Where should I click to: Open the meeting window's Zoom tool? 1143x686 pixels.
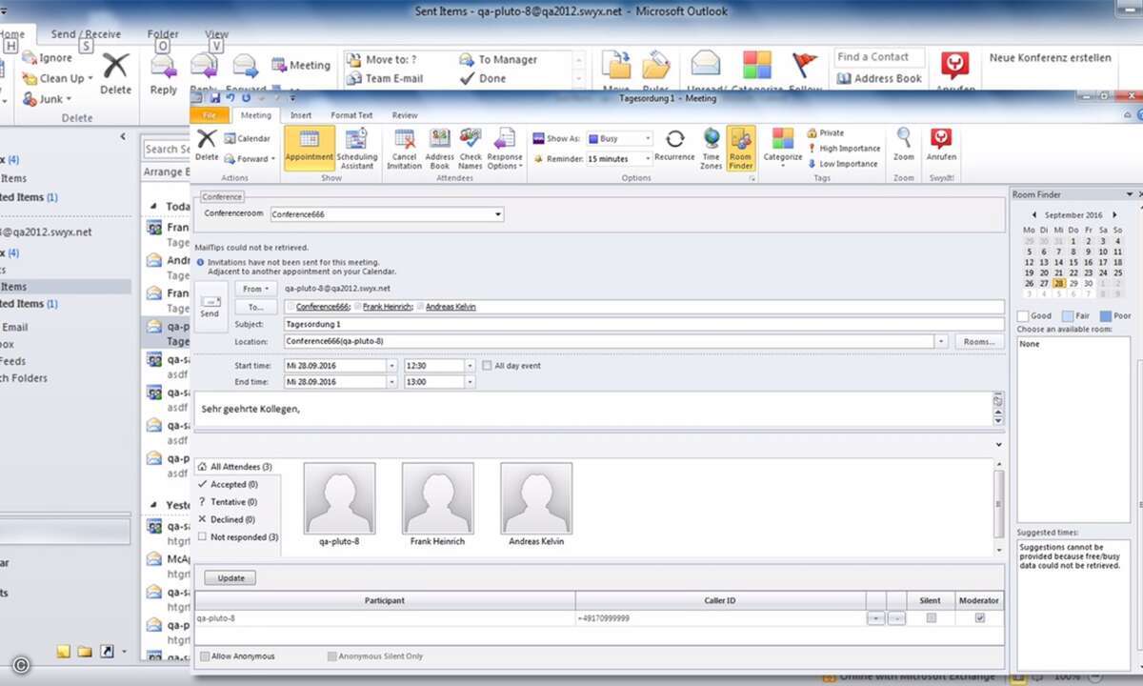pos(904,145)
